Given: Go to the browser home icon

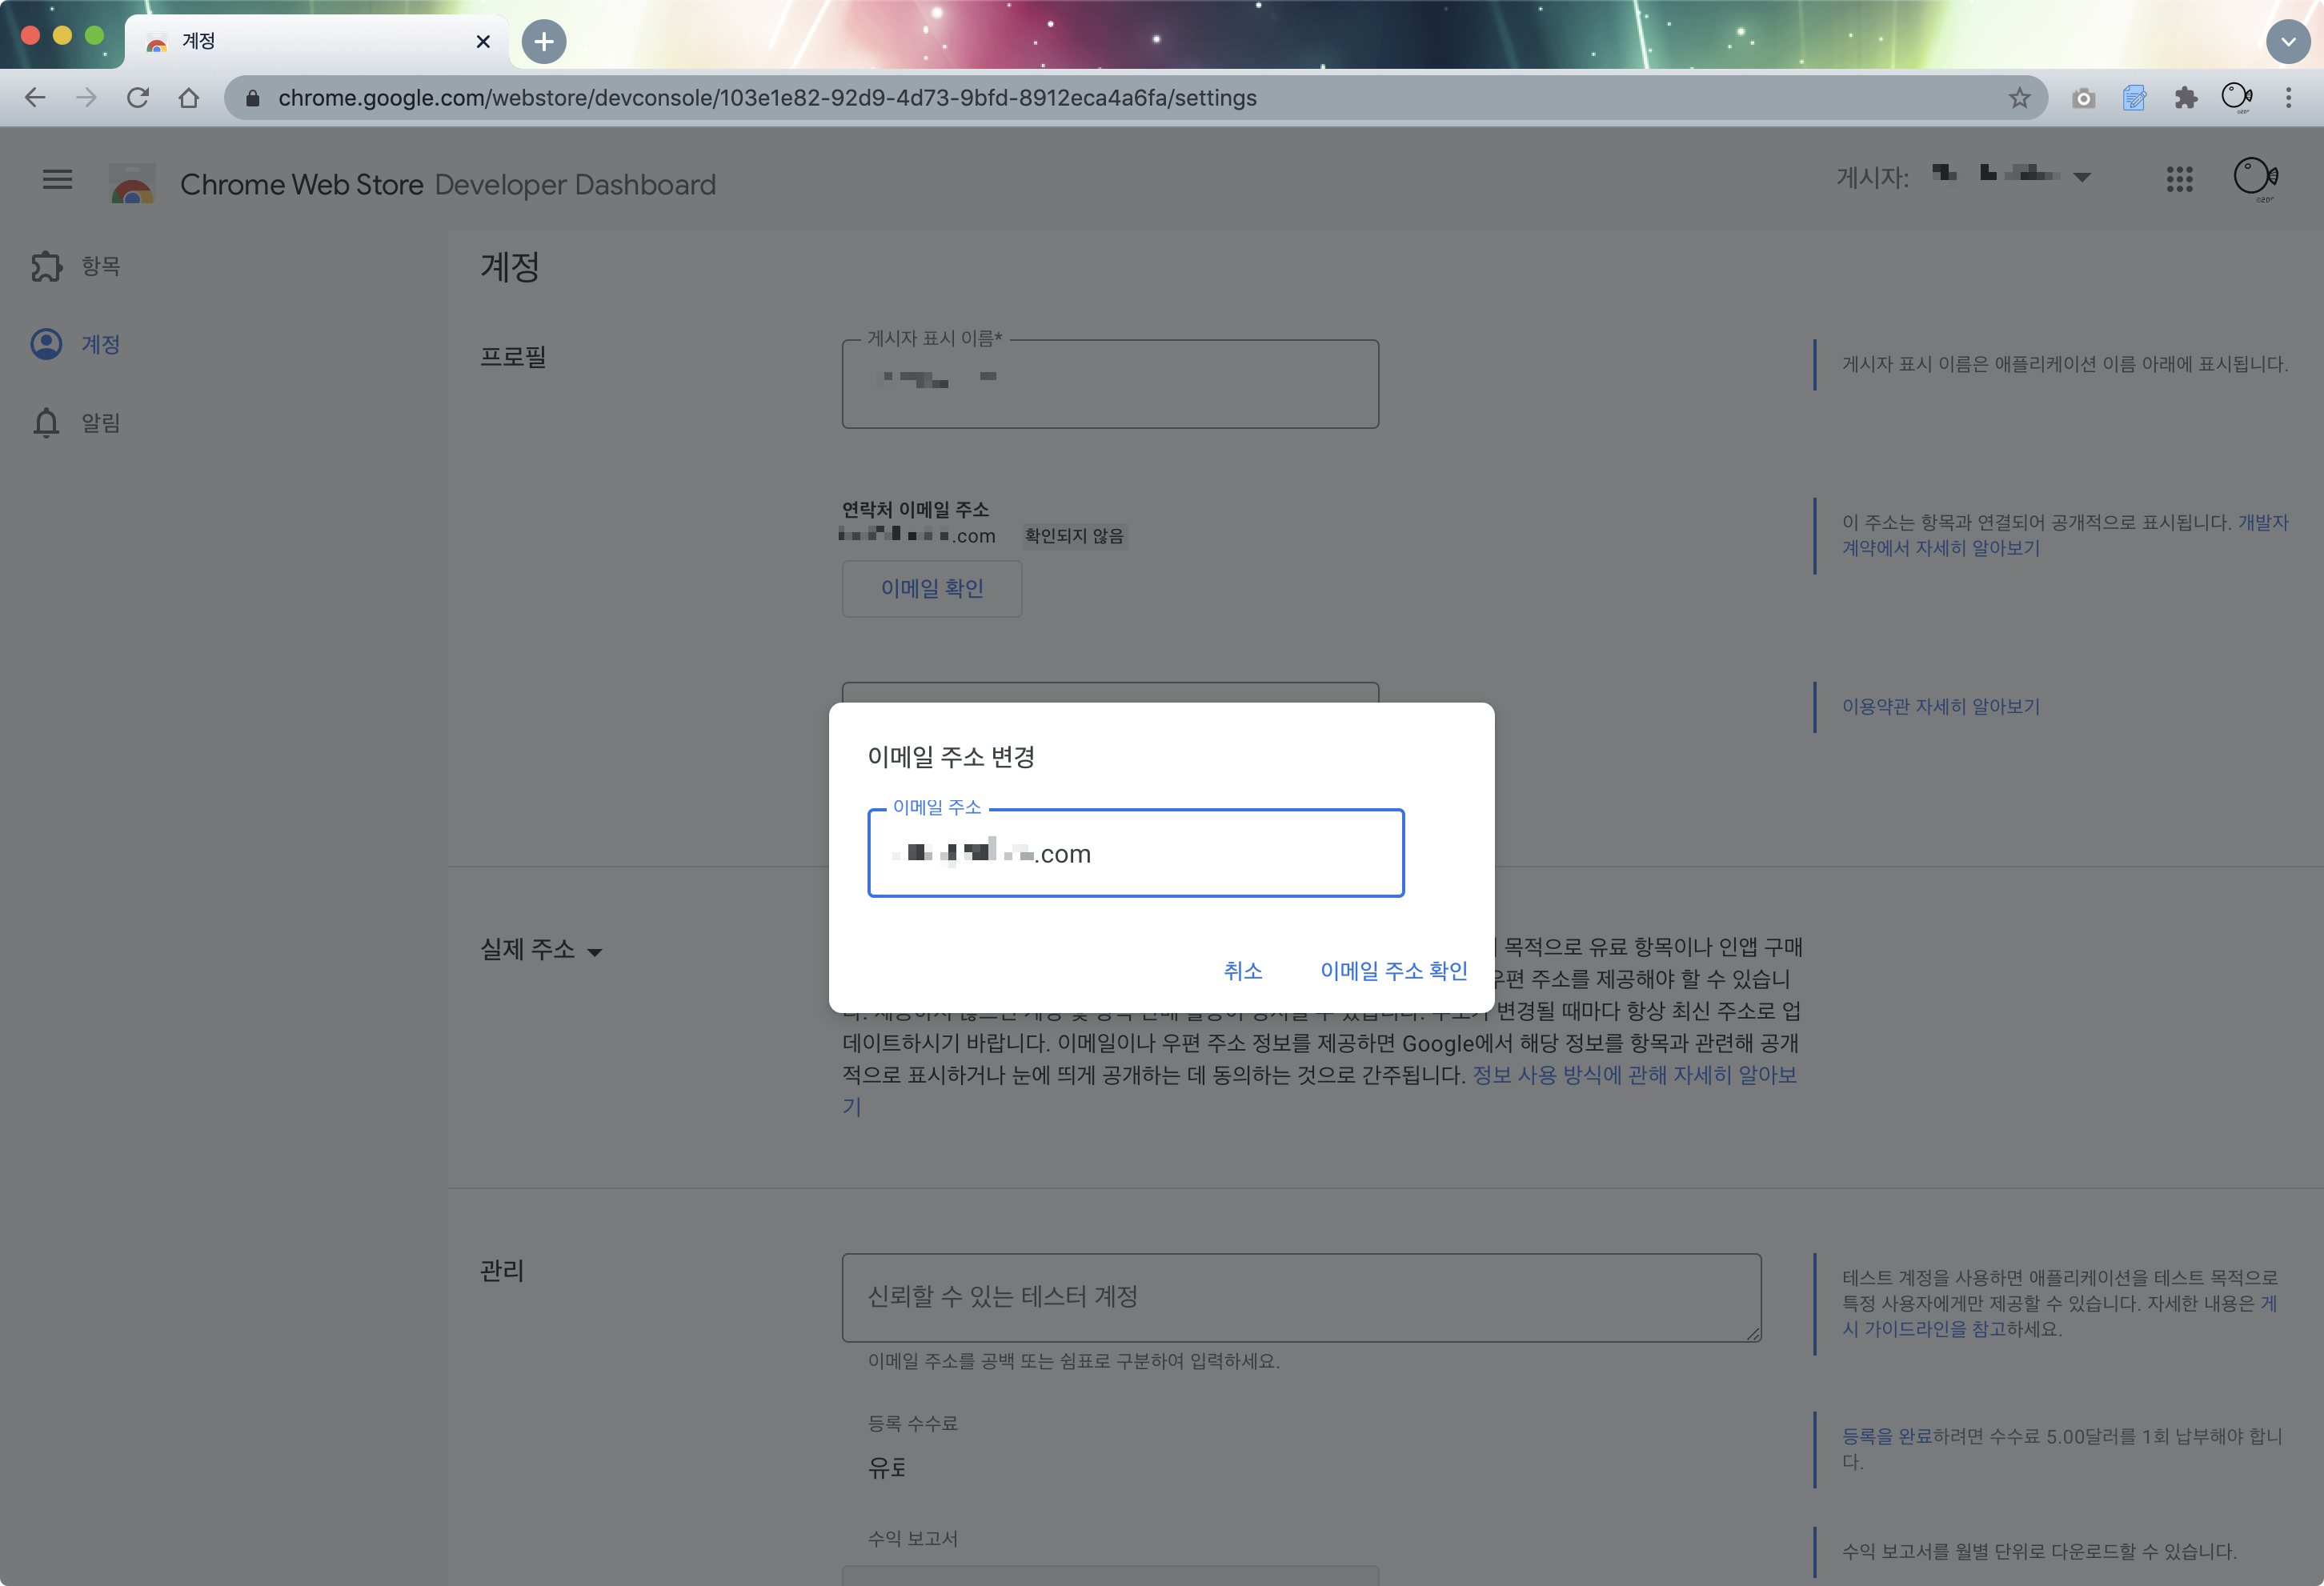Looking at the screenshot, I should click(189, 98).
